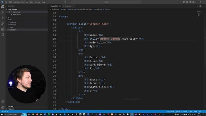The height and width of the screenshot is (116, 206).
Task: Click the Go Forward arrow in title bar
Action: tap(69, 2)
